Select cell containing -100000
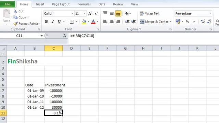The width and height of the screenshot is (219, 123). [x=53, y=91]
